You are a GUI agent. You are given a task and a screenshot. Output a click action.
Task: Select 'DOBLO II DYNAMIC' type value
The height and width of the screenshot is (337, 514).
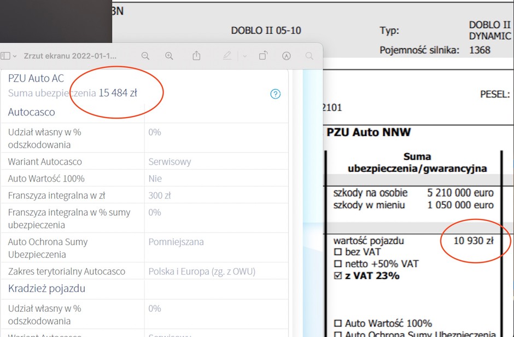pyautogui.click(x=490, y=30)
